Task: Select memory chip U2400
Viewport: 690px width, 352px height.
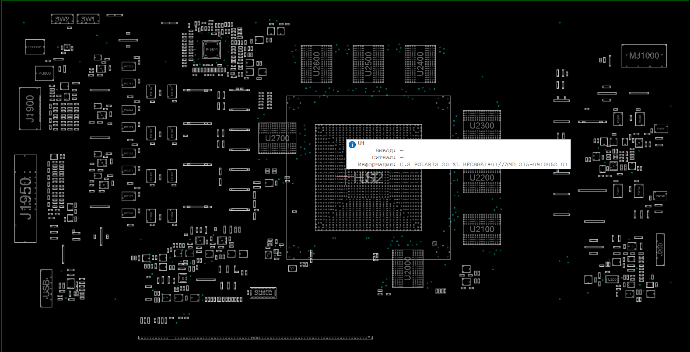Action: (x=420, y=64)
